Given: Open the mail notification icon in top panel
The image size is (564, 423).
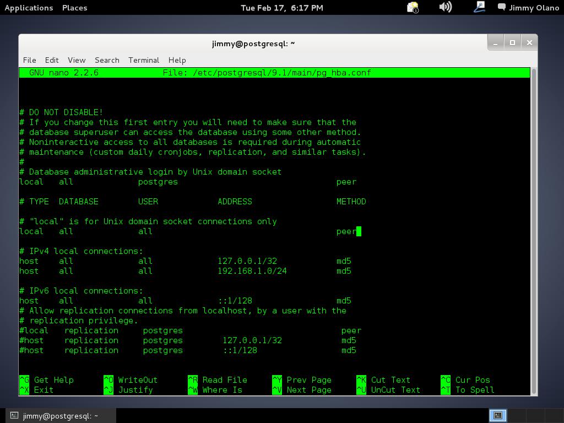Looking at the screenshot, I should [x=413, y=7].
